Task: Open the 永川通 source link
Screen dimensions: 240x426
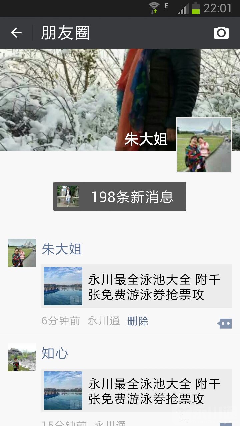Action: 104,321
